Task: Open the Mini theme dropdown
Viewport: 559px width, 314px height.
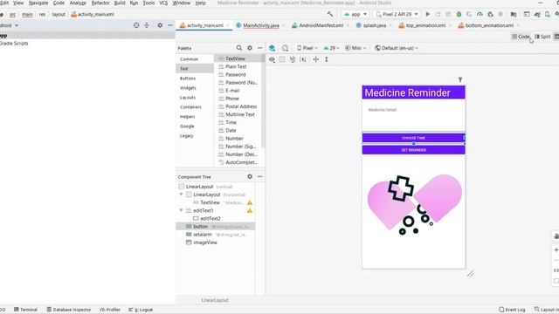Action: (355, 48)
